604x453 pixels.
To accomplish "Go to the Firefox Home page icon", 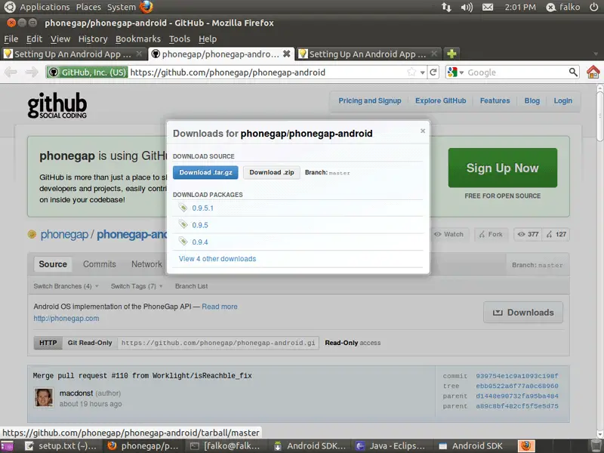I will click(593, 72).
